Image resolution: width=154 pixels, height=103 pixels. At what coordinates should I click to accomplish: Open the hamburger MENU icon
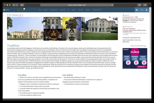click(x=6, y=10)
